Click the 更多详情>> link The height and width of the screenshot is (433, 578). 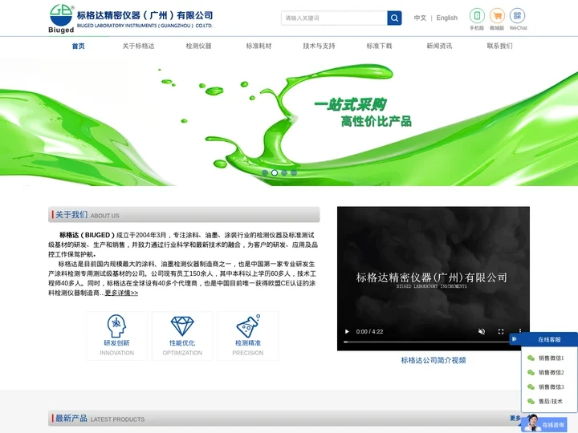click(x=121, y=293)
